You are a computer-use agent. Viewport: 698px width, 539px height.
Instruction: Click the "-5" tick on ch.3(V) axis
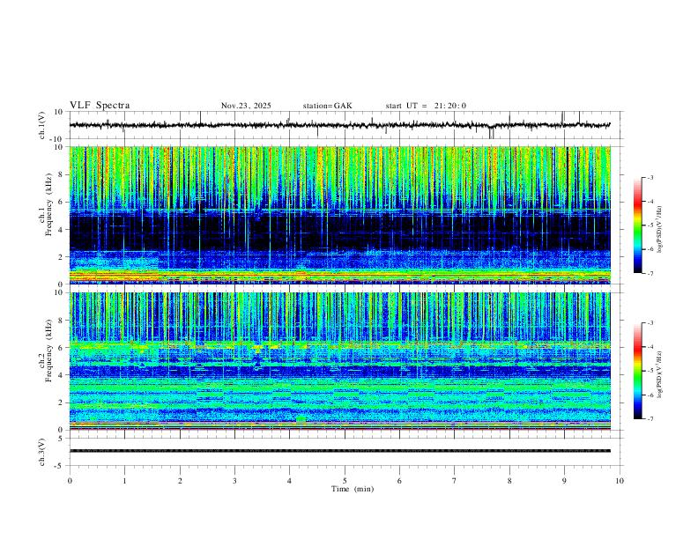tap(60, 466)
